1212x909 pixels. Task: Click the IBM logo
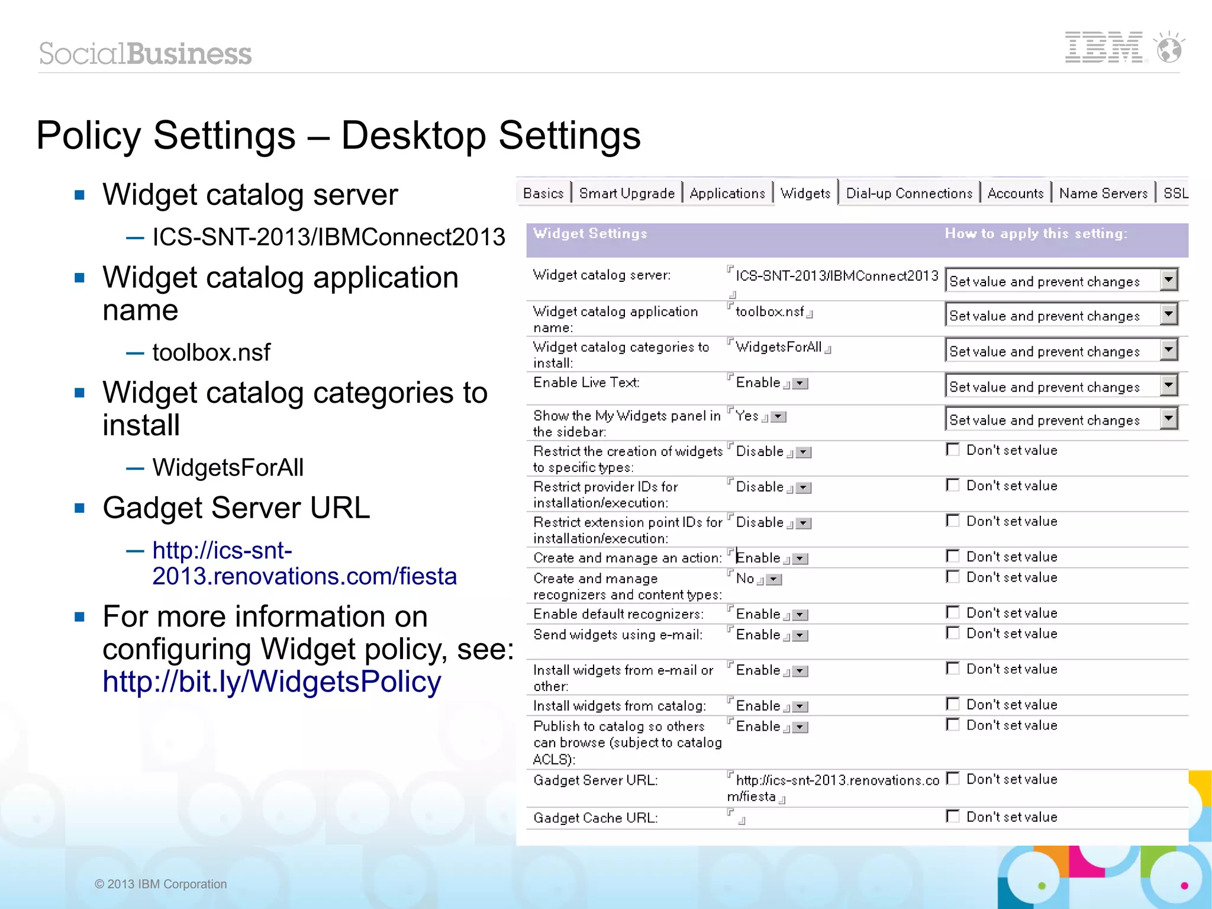1104,47
